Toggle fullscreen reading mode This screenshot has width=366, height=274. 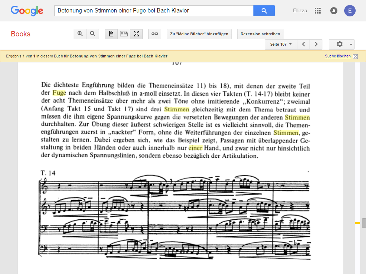coord(136,34)
